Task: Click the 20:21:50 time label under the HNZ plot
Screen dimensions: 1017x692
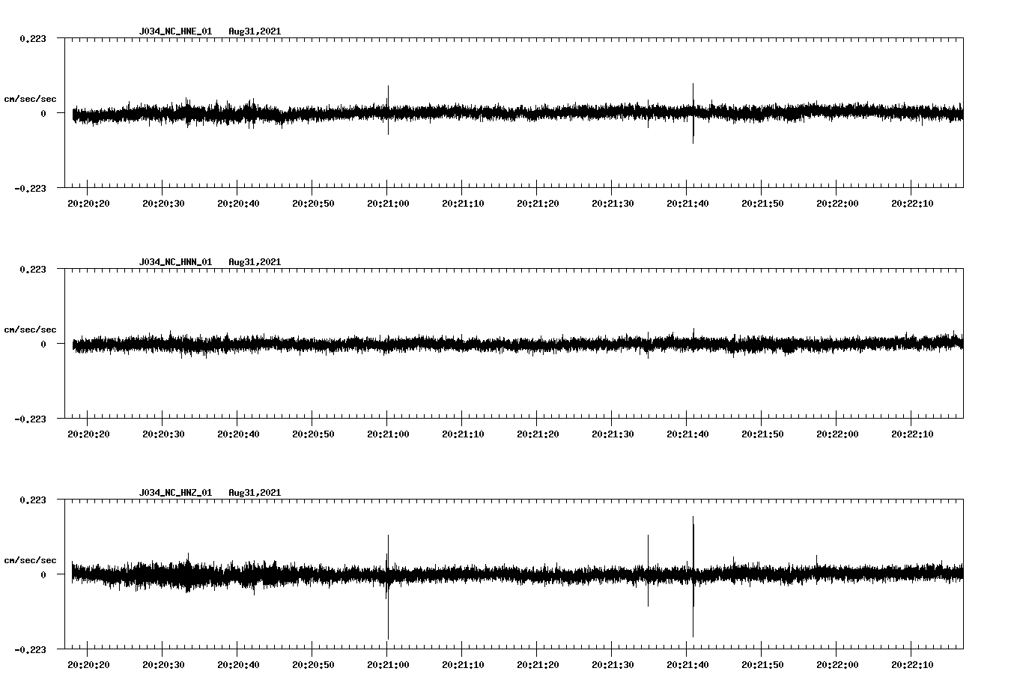Action: pos(762,664)
